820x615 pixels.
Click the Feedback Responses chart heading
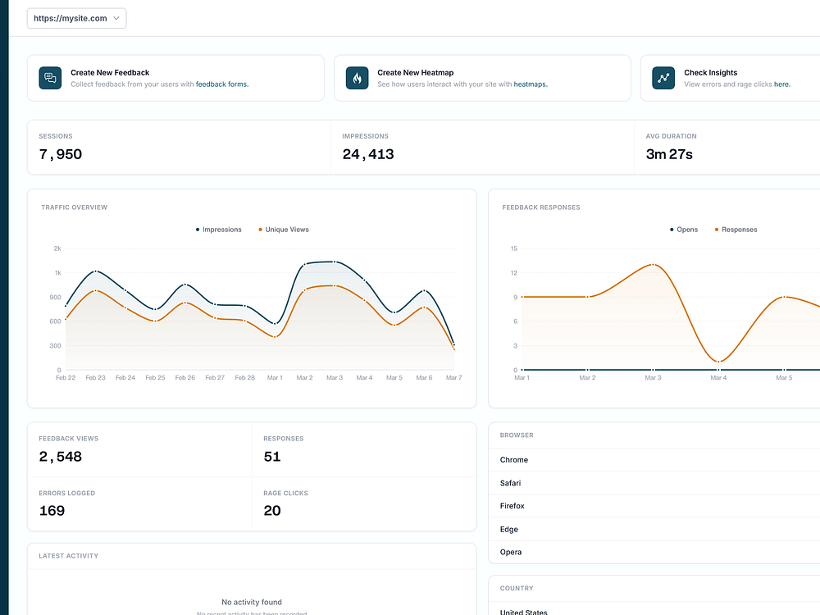[540, 207]
